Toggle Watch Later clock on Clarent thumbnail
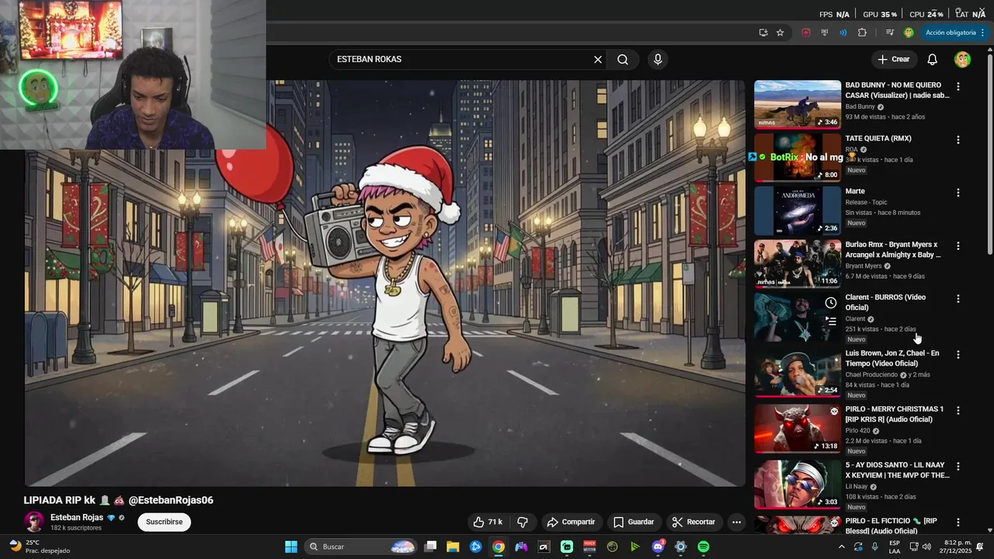The image size is (994, 559). (831, 303)
